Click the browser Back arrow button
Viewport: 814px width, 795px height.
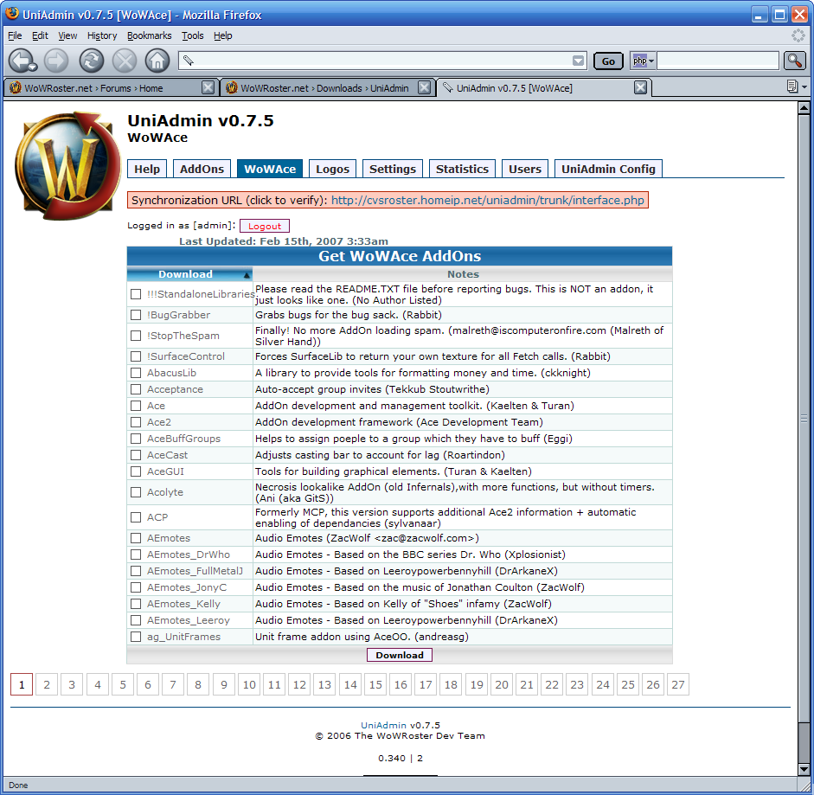[x=22, y=61]
